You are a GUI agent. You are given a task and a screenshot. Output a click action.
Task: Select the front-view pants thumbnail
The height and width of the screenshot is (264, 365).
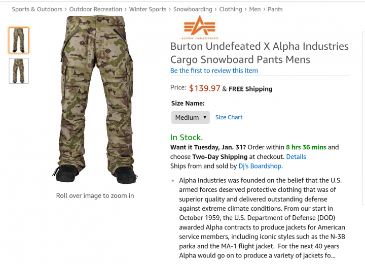(x=19, y=41)
